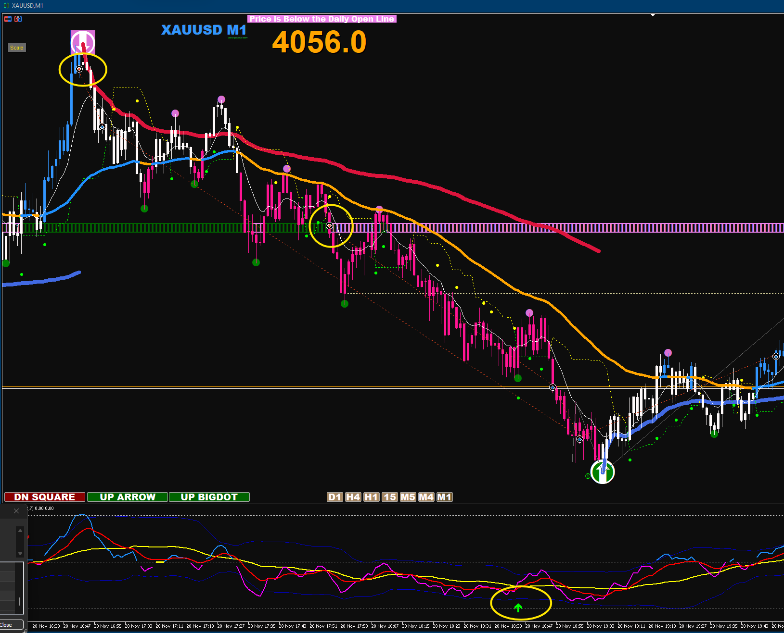Screen dimensions: 784x633
Task: Click the '20 Nov 17:35' time label
Action: point(262,626)
